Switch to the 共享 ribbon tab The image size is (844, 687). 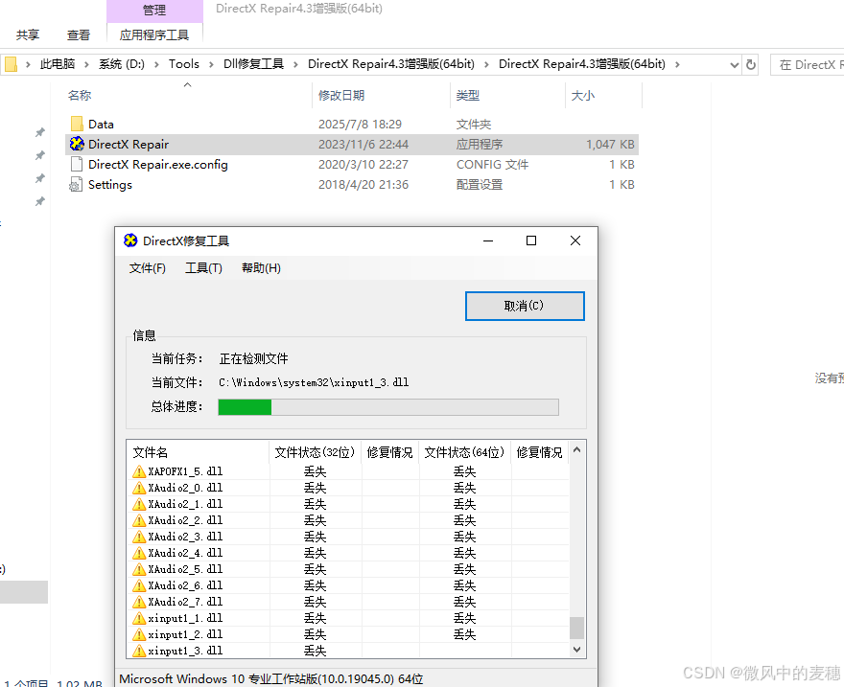coord(28,34)
